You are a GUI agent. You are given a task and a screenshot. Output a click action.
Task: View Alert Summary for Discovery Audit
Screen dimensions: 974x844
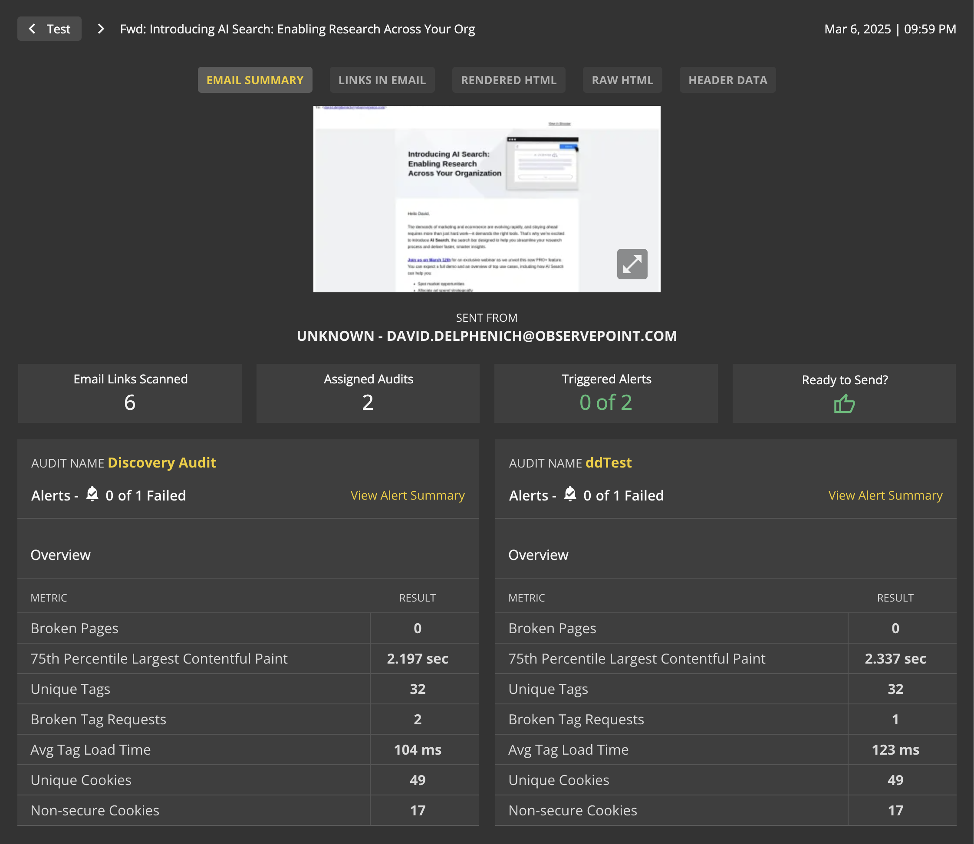[x=407, y=495]
